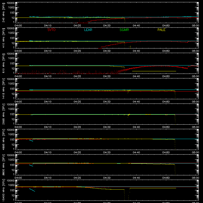Select the 15400 MHz [SFU] axis title

3,190
